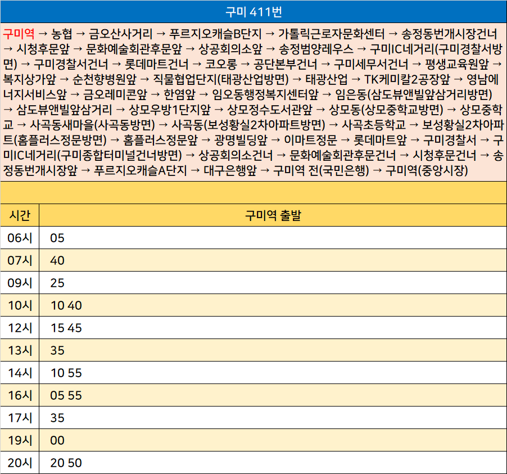The image size is (507, 474).
Task: Click the '이마트정문' stop name
Action: click(310, 140)
